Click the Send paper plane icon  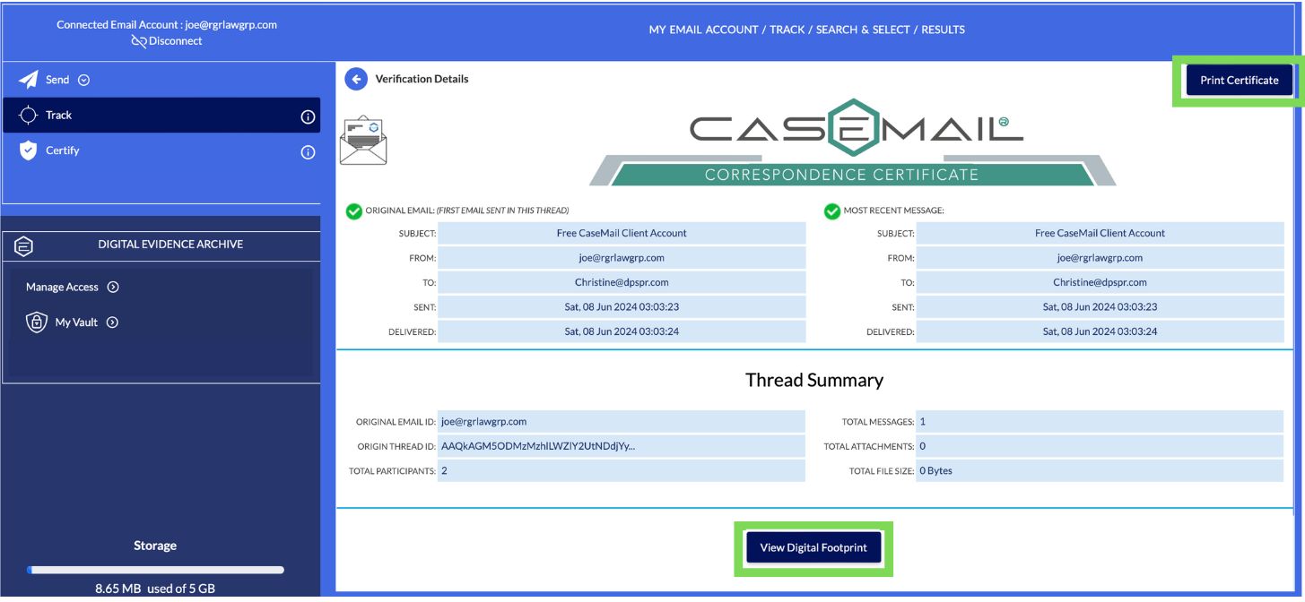(x=29, y=80)
